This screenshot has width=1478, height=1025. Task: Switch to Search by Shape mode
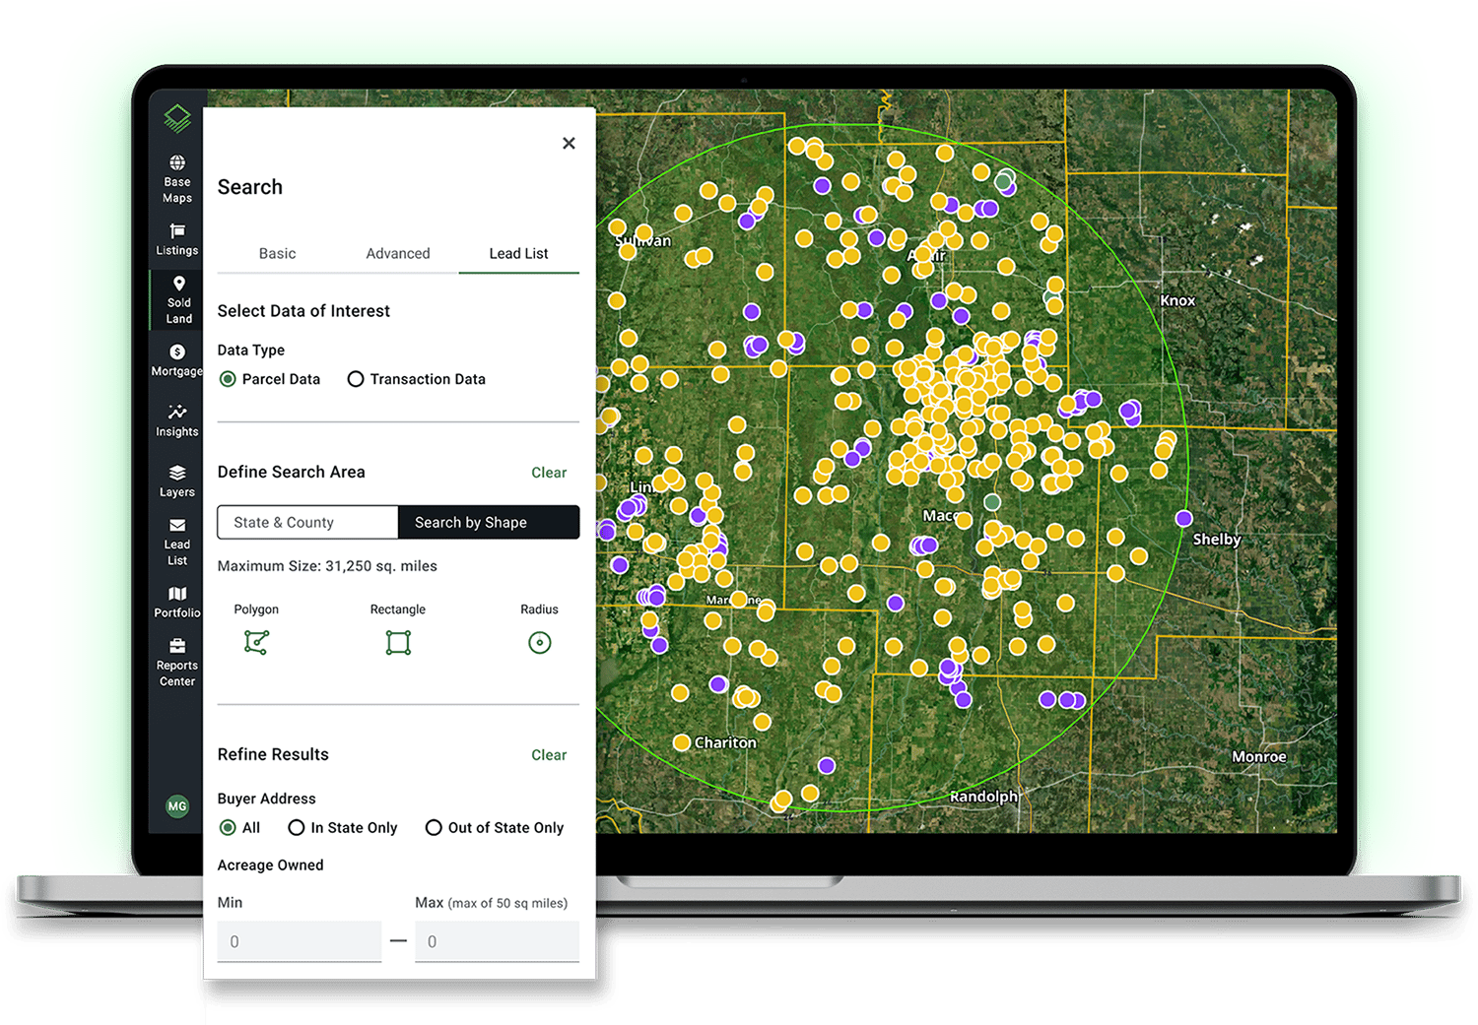coord(489,523)
